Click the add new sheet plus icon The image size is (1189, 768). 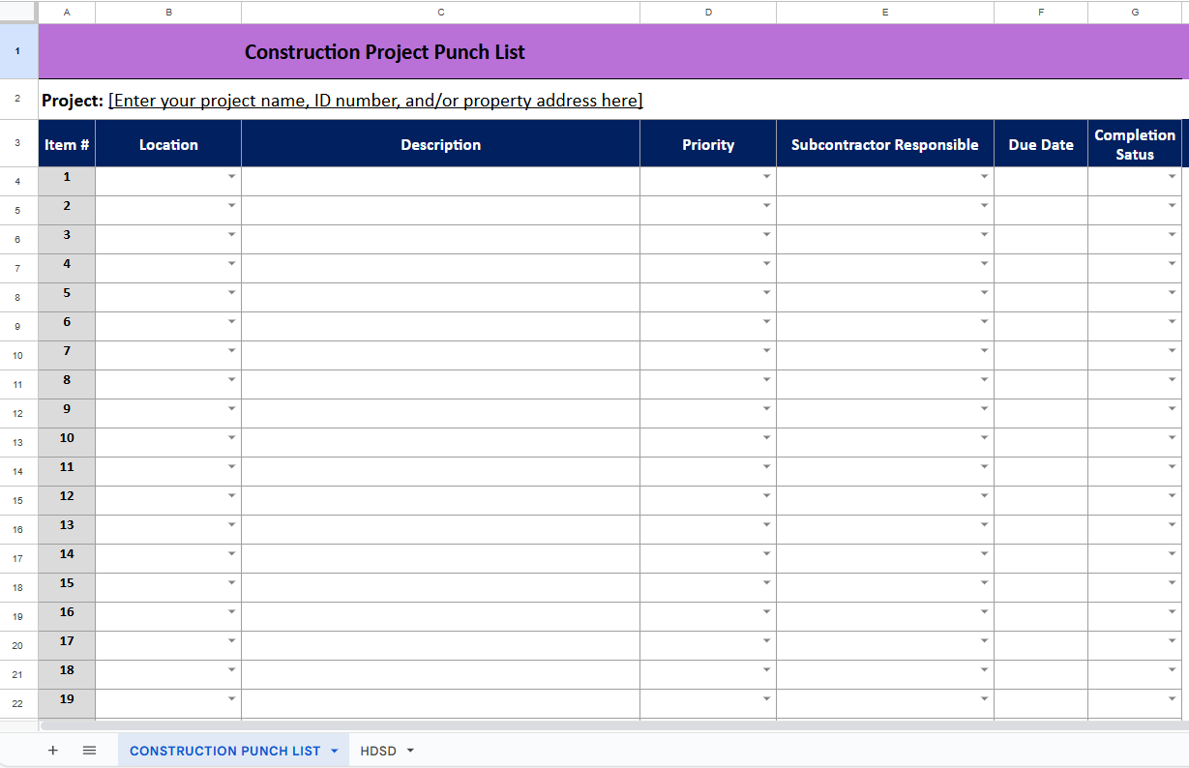pyautogui.click(x=53, y=751)
